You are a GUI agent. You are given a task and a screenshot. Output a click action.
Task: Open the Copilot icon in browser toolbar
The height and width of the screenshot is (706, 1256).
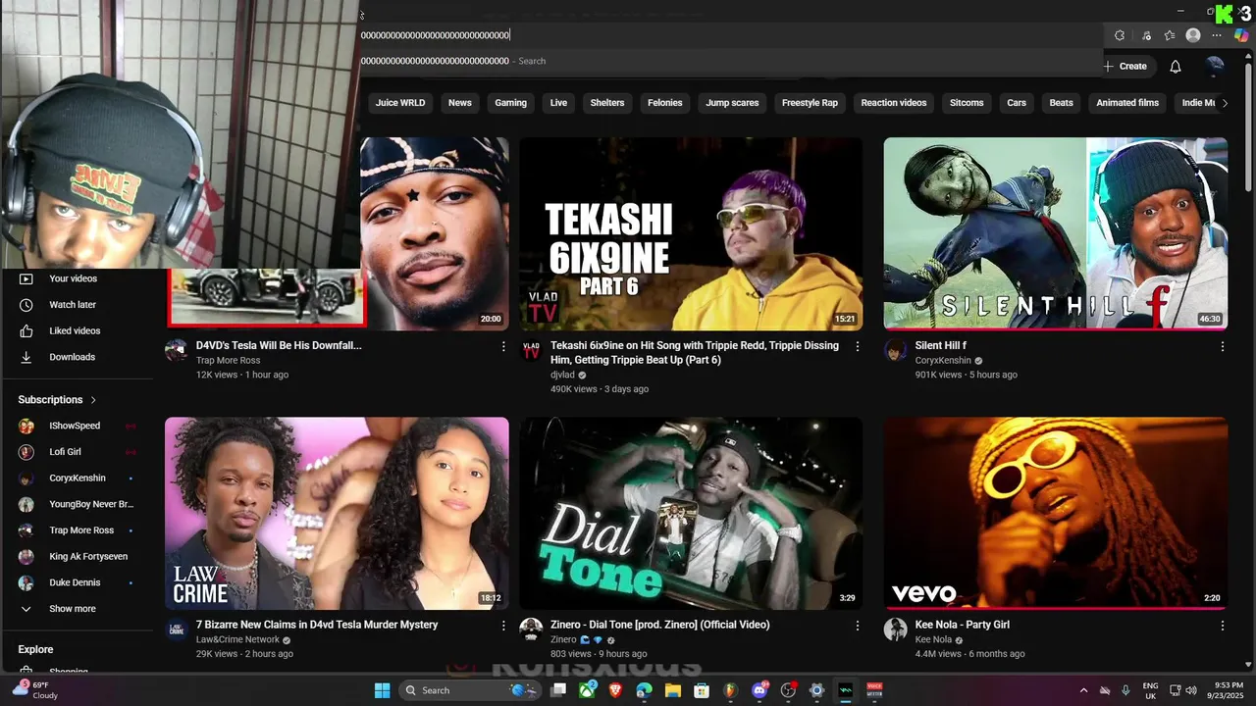[x=1241, y=35]
